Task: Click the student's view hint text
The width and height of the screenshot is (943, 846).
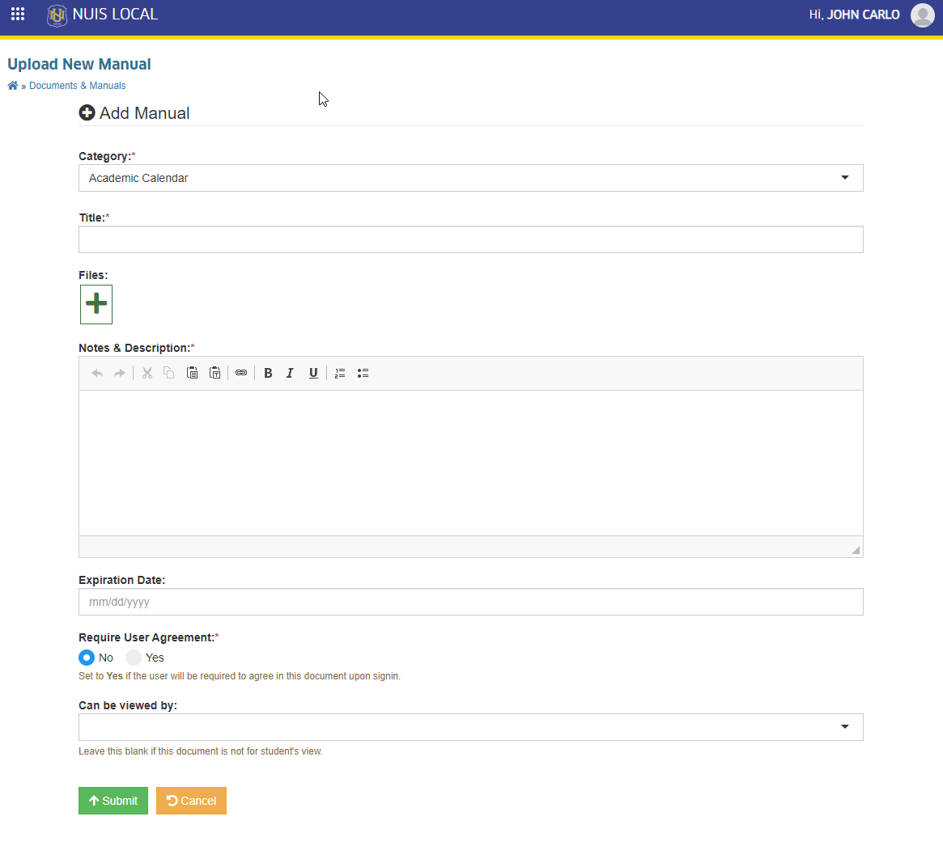Action: click(x=200, y=751)
